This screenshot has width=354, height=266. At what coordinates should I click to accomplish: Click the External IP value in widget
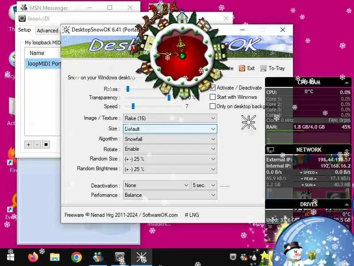tap(334, 160)
